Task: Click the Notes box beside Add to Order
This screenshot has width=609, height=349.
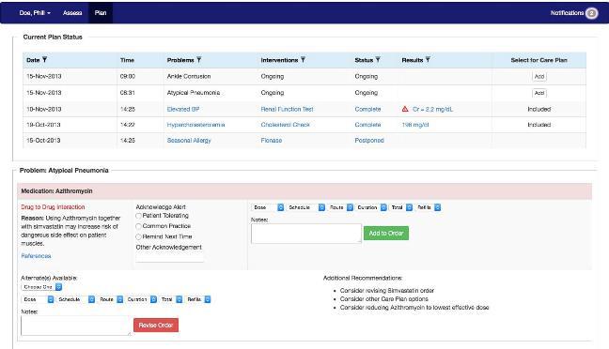Action: pyautogui.click(x=306, y=234)
